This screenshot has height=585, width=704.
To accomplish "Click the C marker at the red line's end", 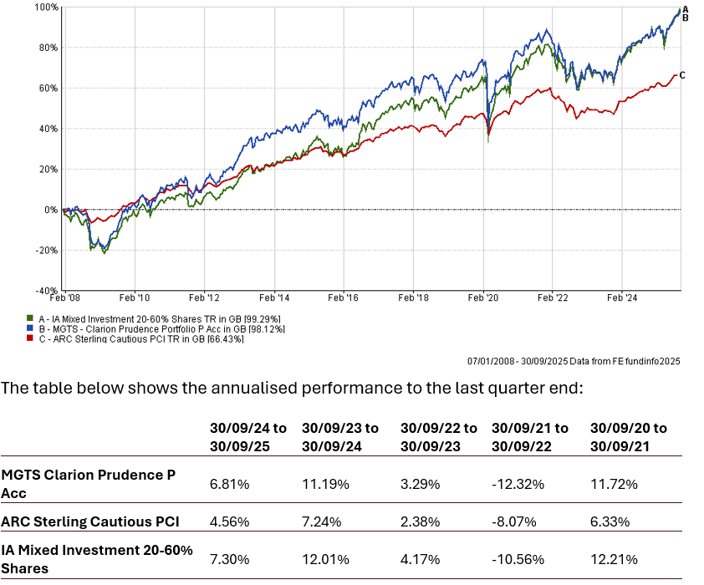I will coord(682,75).
